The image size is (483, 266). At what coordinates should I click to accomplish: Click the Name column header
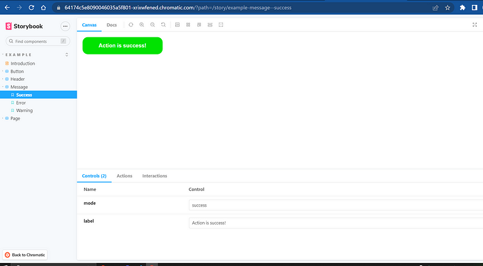(x=90, y=189)
